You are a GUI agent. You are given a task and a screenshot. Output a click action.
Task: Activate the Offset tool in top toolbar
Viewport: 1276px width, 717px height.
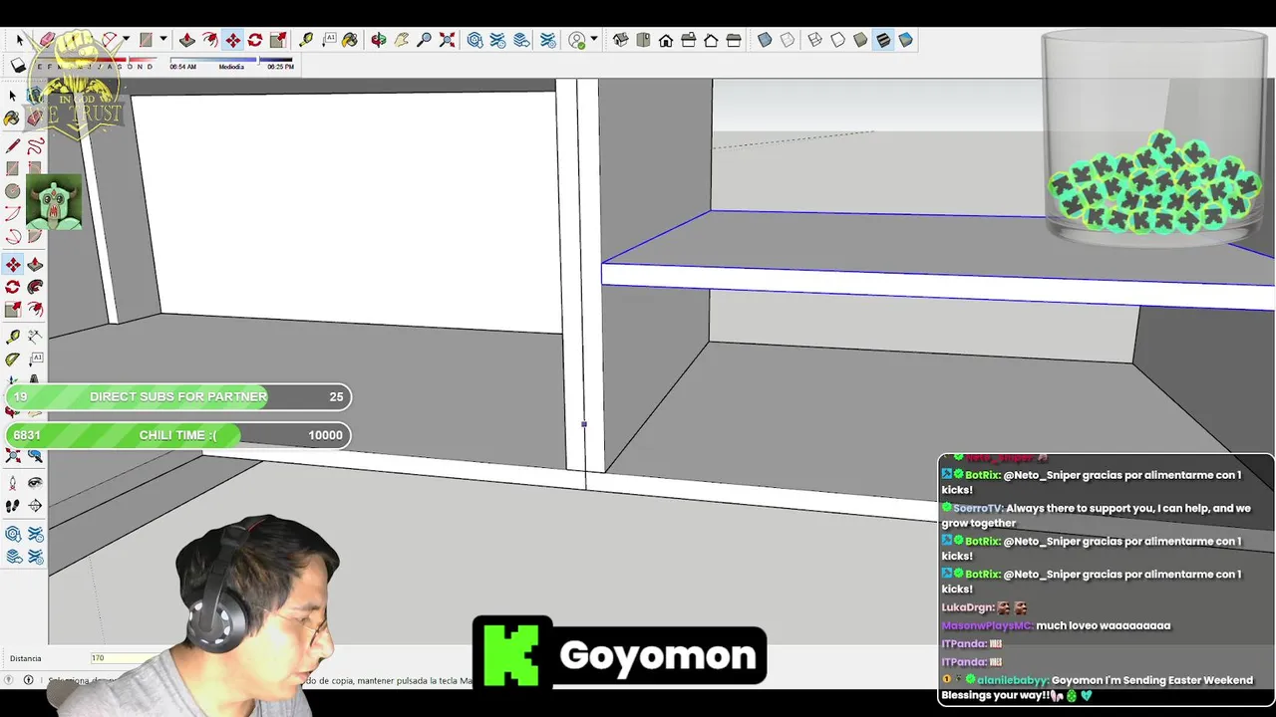click(209, 40)
